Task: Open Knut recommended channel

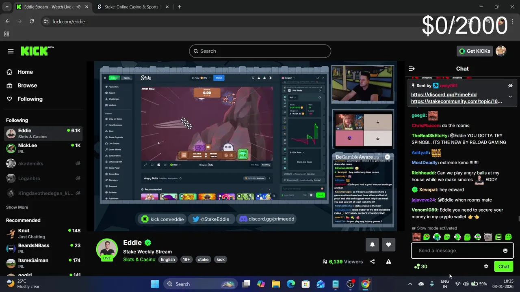Action: point(43,233)
